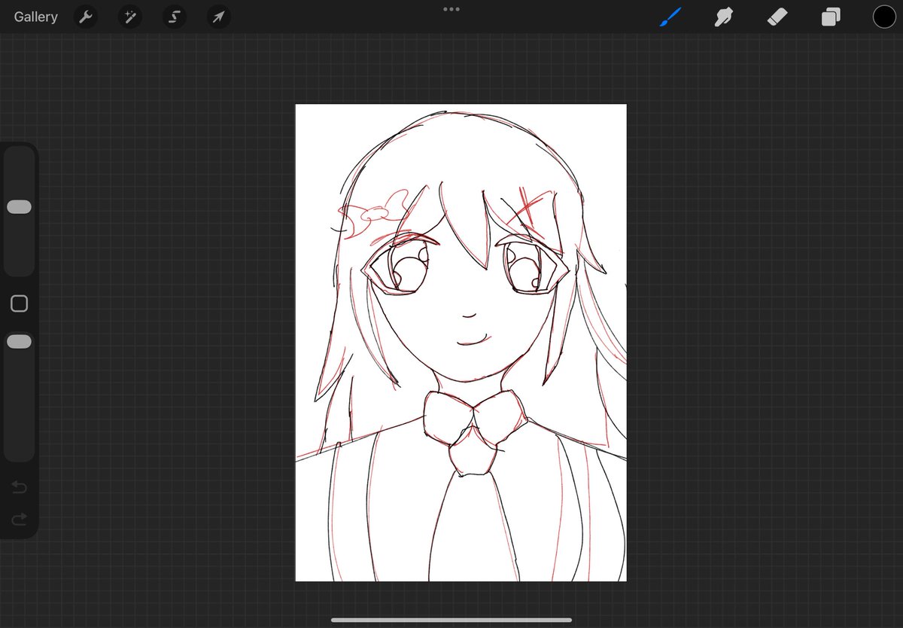Click the brush size slider handle

(x=19, y=207)
